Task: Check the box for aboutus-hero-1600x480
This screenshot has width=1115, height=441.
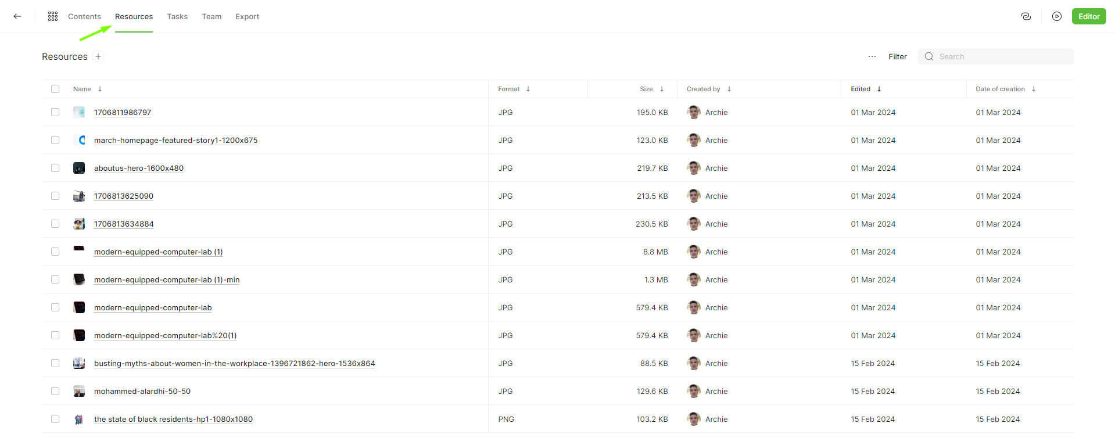Action: point(55,168)
